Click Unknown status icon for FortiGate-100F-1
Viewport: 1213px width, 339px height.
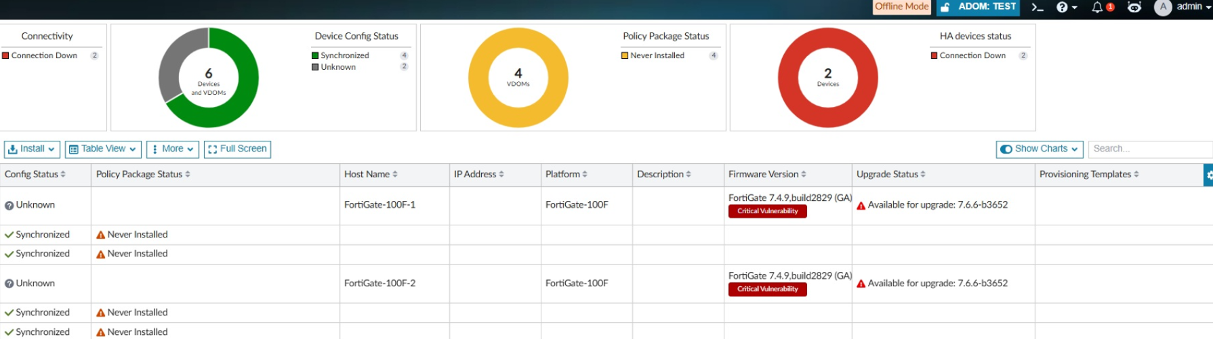9,206
